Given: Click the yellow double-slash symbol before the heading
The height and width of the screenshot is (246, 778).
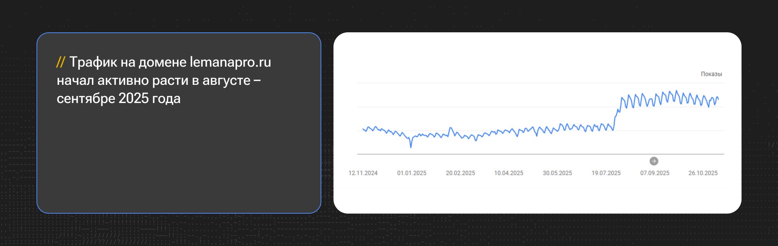Looking at the screenshot, I should pyautogui.click(x=60, y=62).
